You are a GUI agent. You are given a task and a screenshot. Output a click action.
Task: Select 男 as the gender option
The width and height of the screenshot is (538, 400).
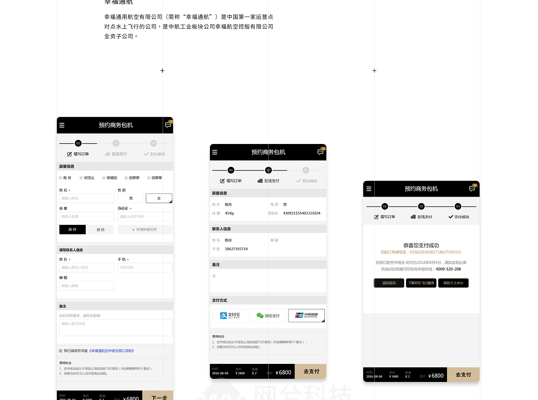[x=131, y=198]
